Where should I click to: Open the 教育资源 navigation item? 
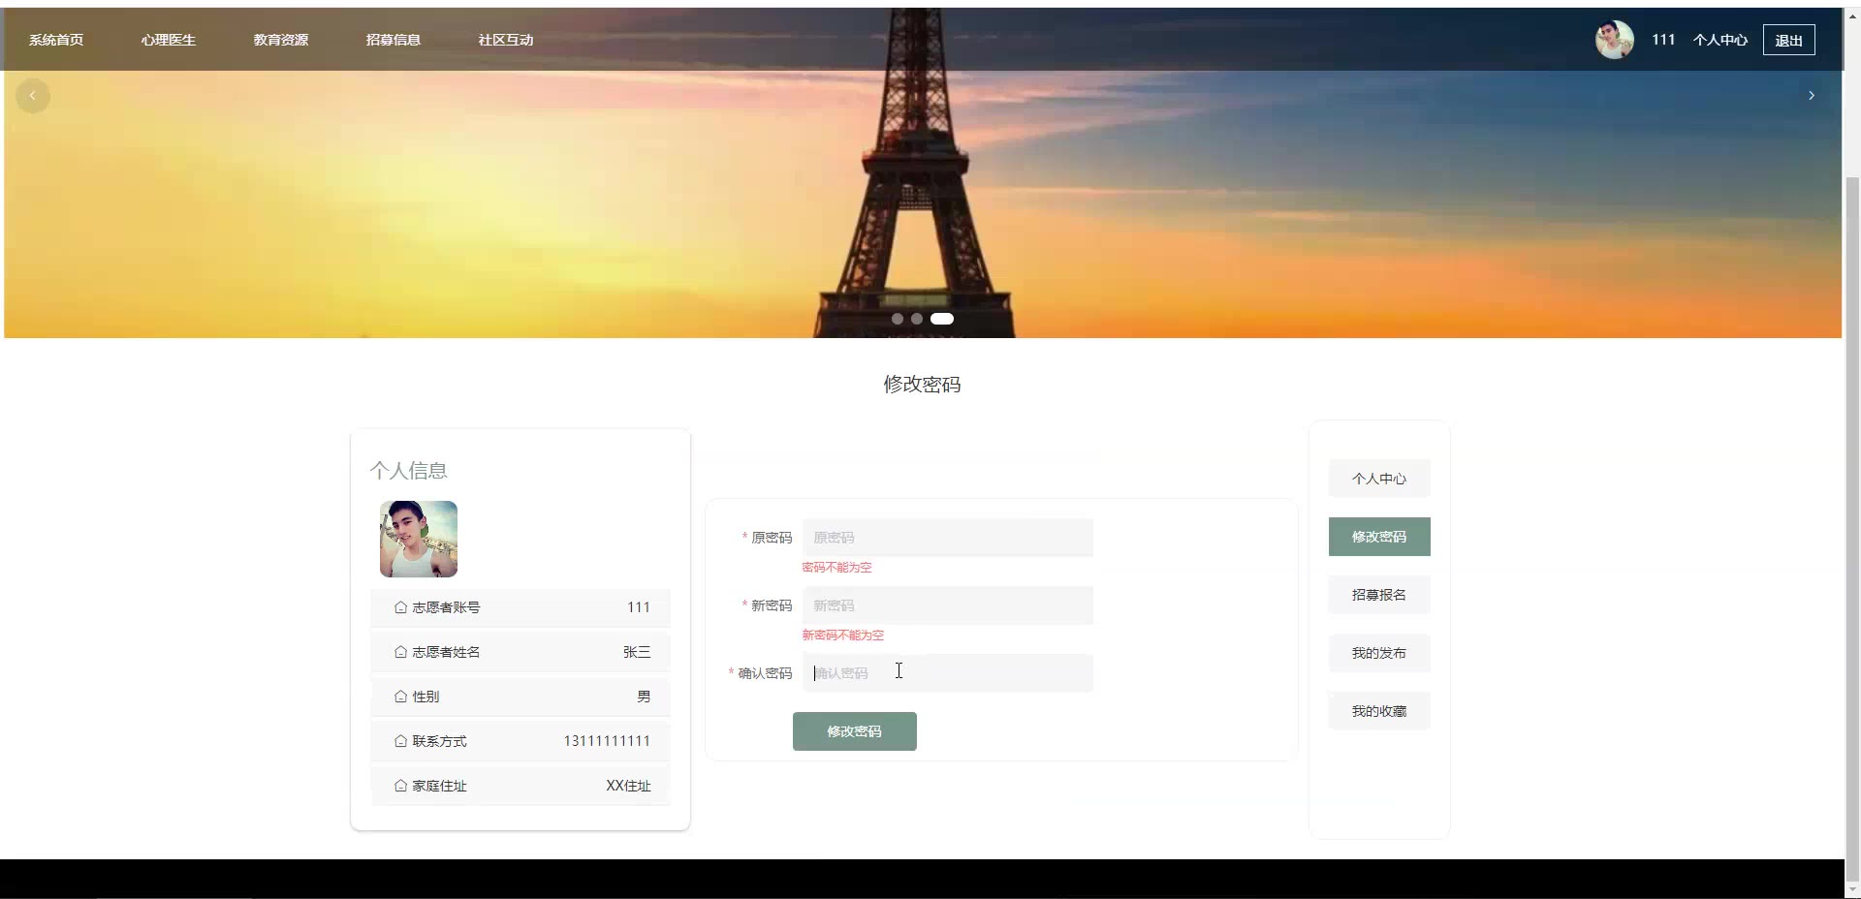point(281,40)
